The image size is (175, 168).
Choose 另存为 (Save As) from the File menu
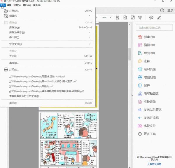48,27
